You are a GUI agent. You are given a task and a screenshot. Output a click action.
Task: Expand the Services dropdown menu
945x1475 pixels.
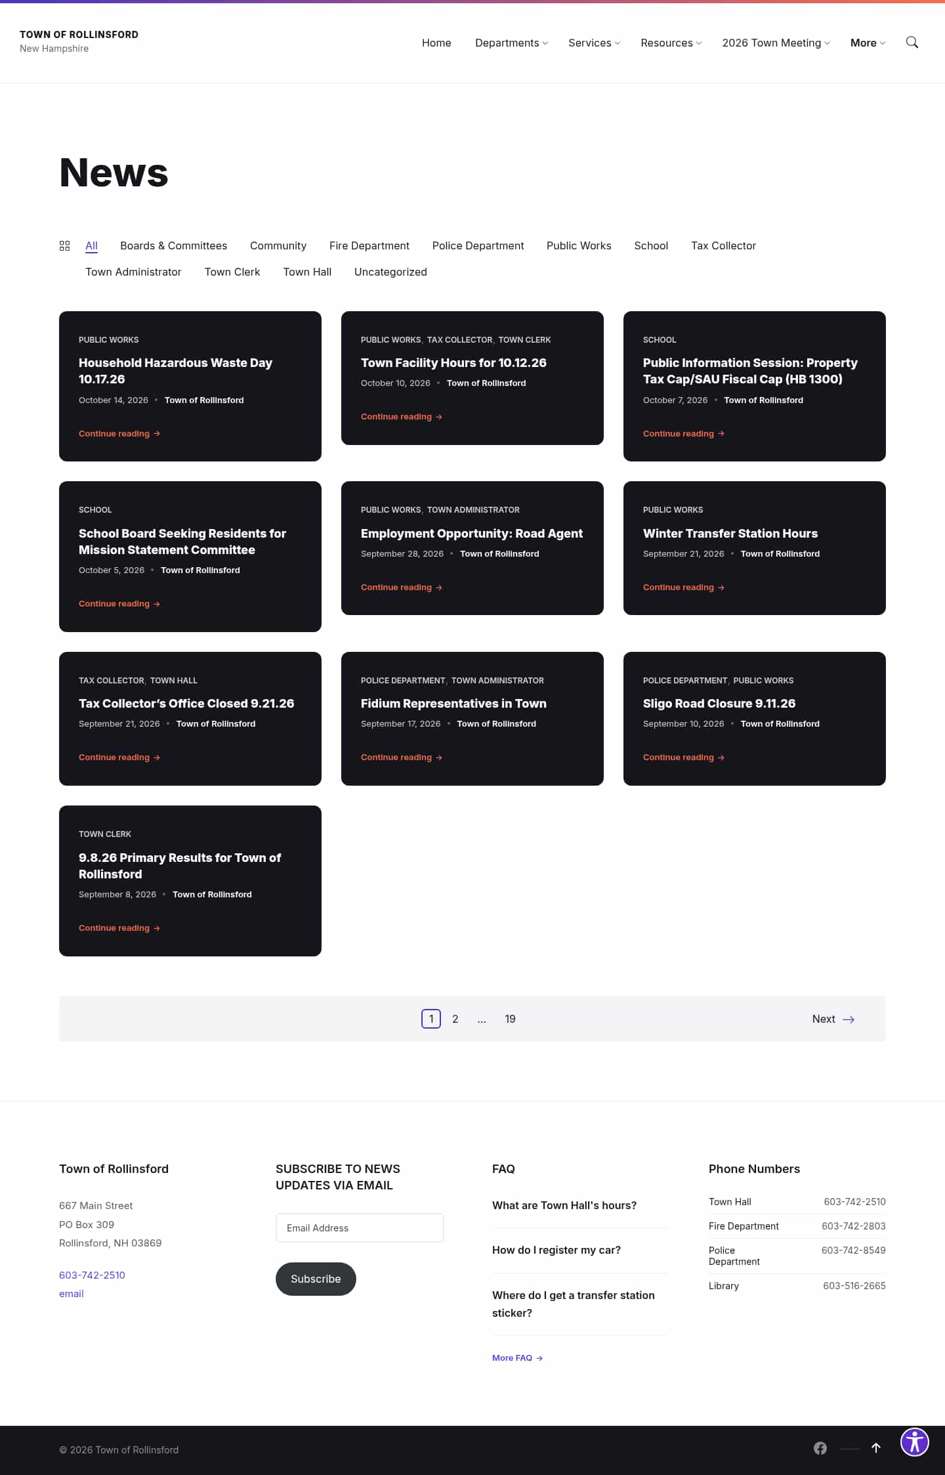(x=594, y=43)
